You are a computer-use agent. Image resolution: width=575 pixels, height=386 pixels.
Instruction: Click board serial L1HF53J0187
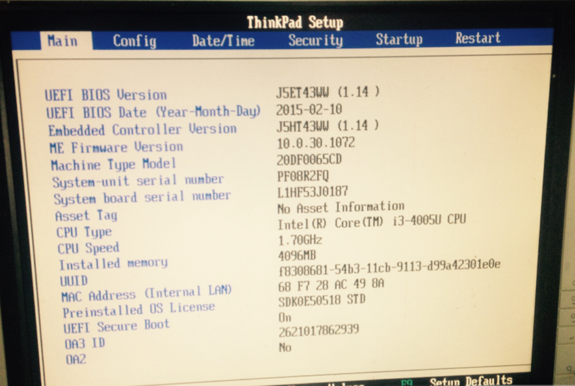[x=313, y=192]
